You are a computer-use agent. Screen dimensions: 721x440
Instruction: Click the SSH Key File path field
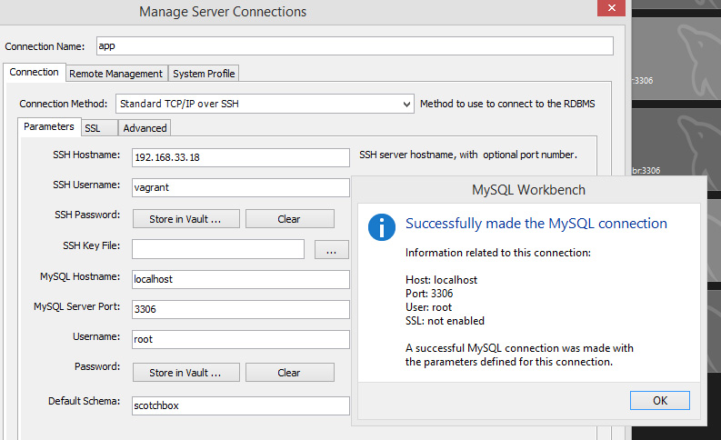217,249
